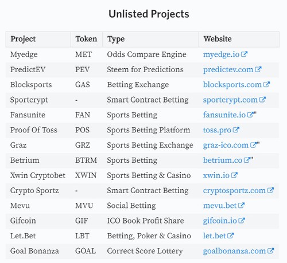Click external-link icon beside cryptosportz.com
The height and width of the screenshot is (263, 287).
(270, 190)
